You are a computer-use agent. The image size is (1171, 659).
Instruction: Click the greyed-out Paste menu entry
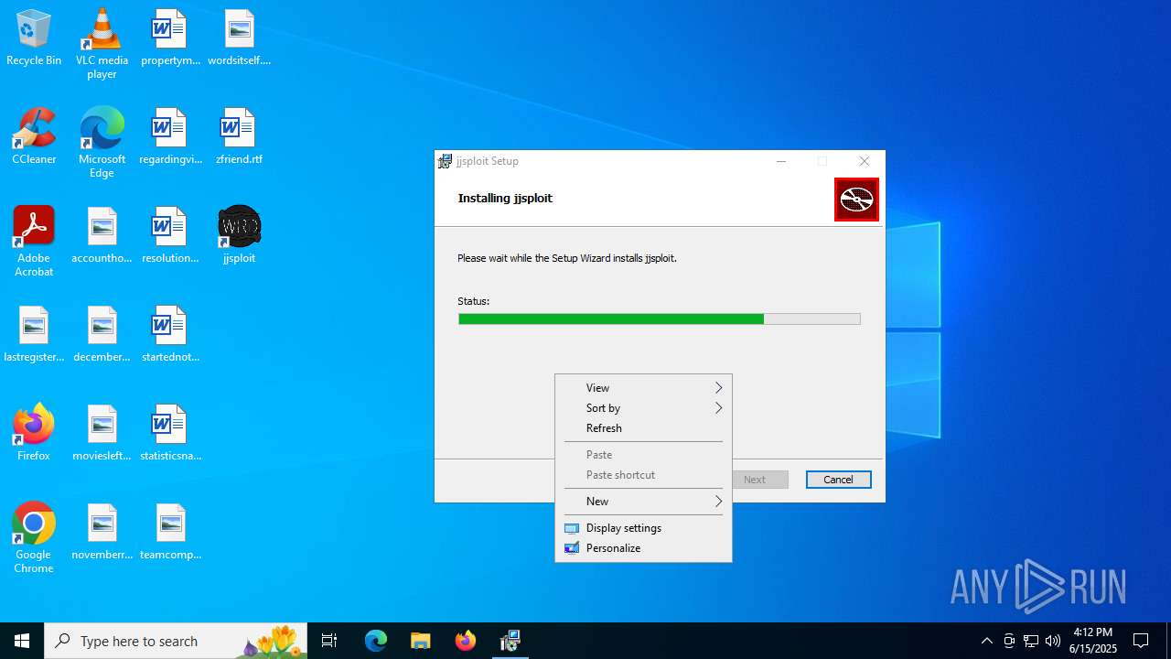pyautogui.click(x=643, y=455)
